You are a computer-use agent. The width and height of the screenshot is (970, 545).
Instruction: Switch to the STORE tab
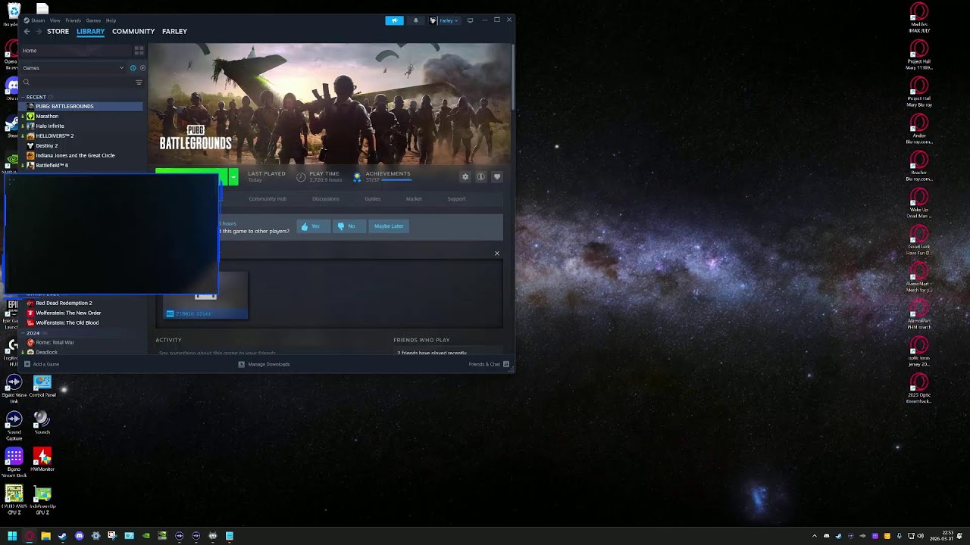pos(58,32)
